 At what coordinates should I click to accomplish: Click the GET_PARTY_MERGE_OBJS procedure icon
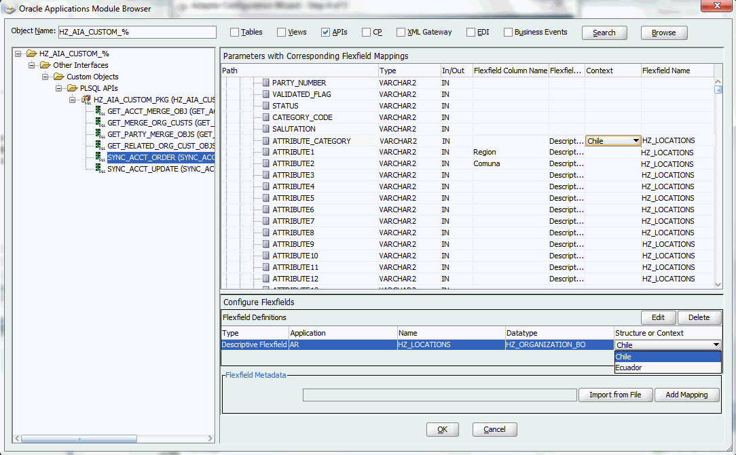pos(100,134)
